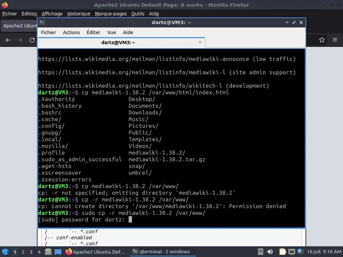
Task: Open the Lubuntu start menu icon
Action: [5, 252]
